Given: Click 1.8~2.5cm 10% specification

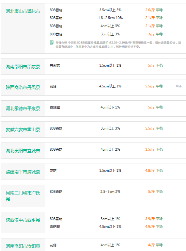Looking at the screenshot, I should click(110, 18).
